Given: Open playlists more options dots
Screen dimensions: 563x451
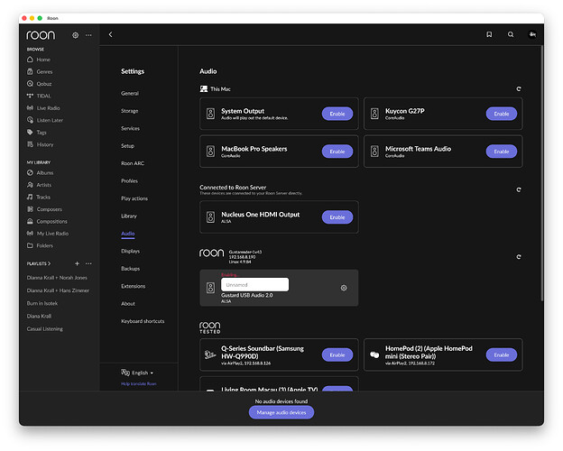Looking at the screenshot, I should [x=88, y=263].
